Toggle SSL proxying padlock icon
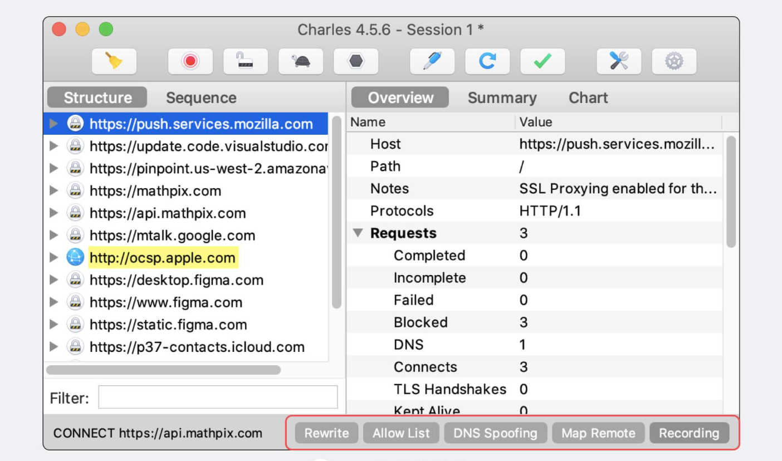 pos(246,61)
